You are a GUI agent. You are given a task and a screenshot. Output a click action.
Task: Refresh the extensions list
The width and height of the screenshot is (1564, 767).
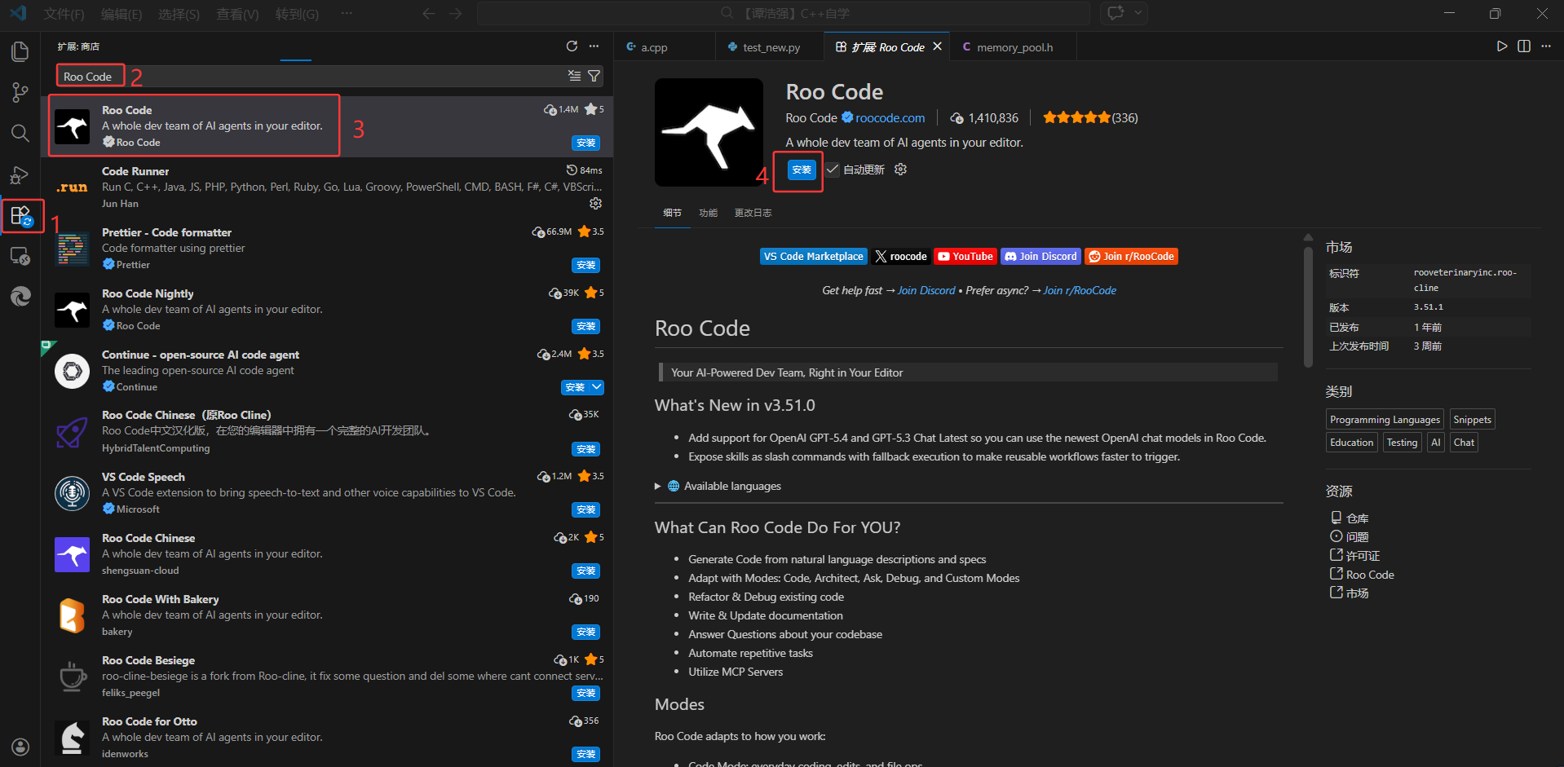(x=572, y=46)
